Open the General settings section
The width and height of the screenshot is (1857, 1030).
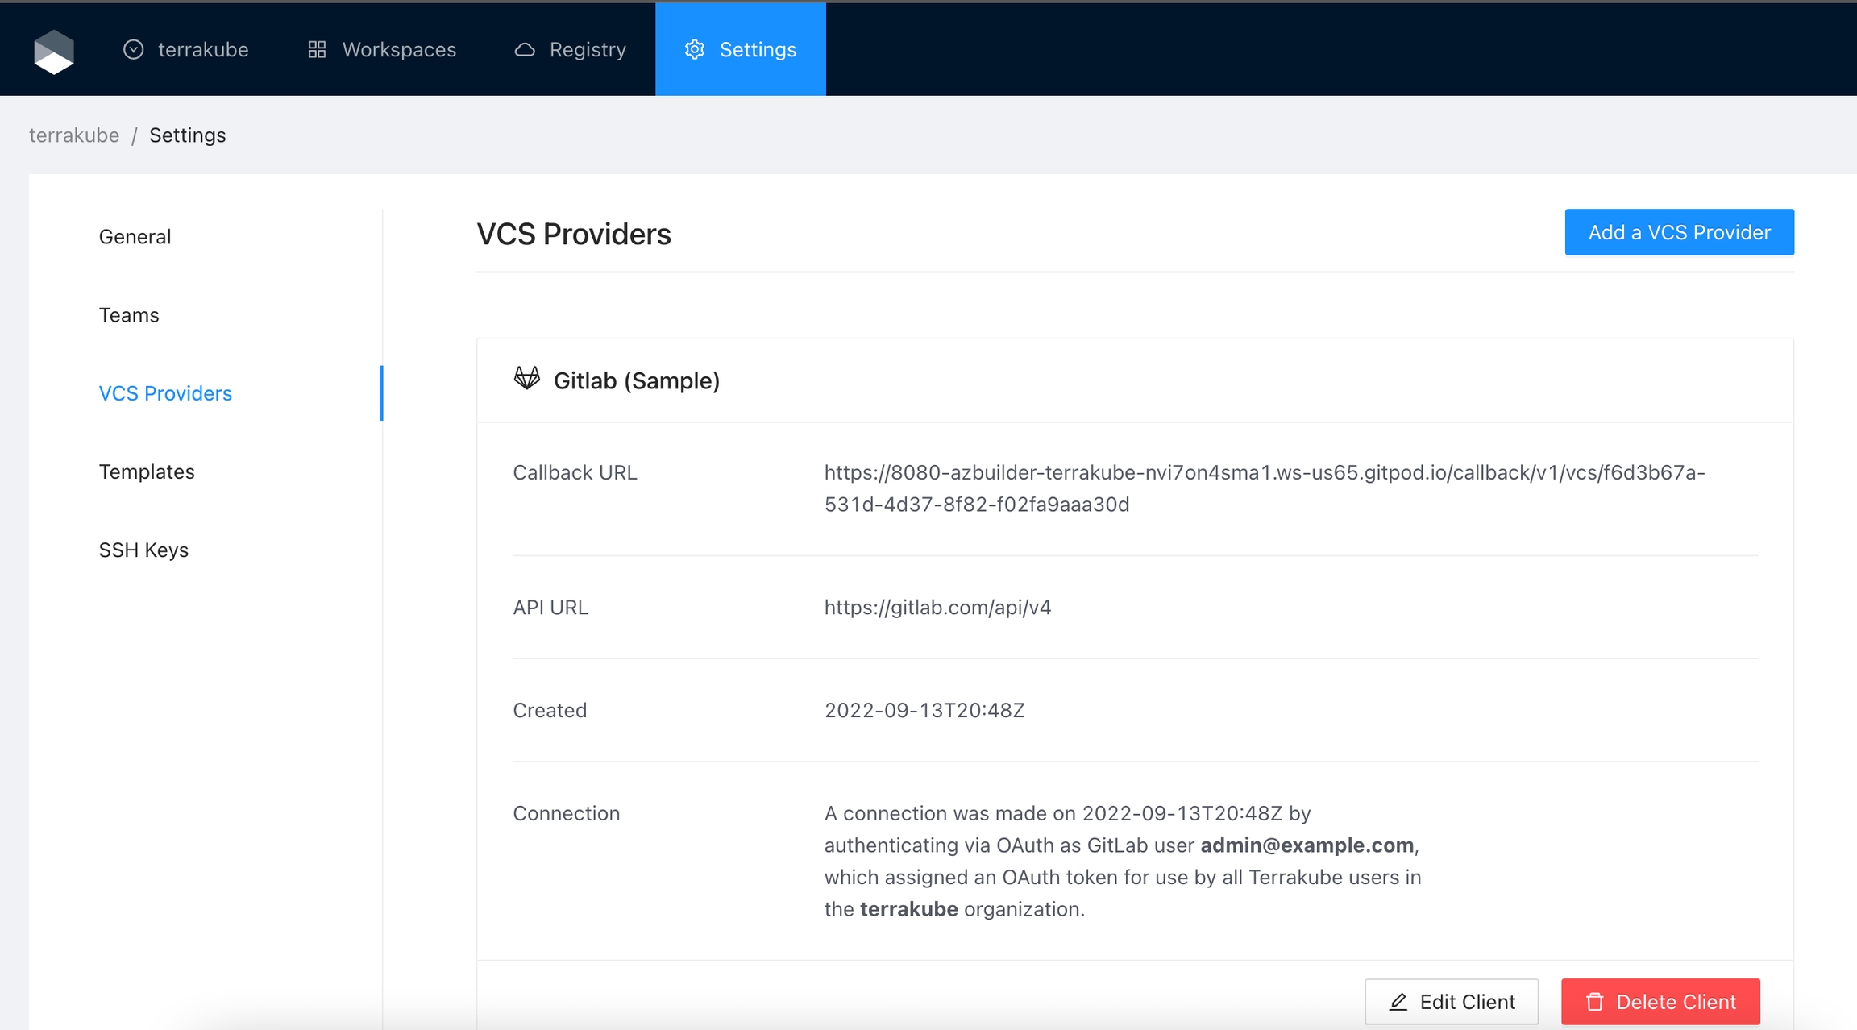pyautogui.click(x=135, y=237)
